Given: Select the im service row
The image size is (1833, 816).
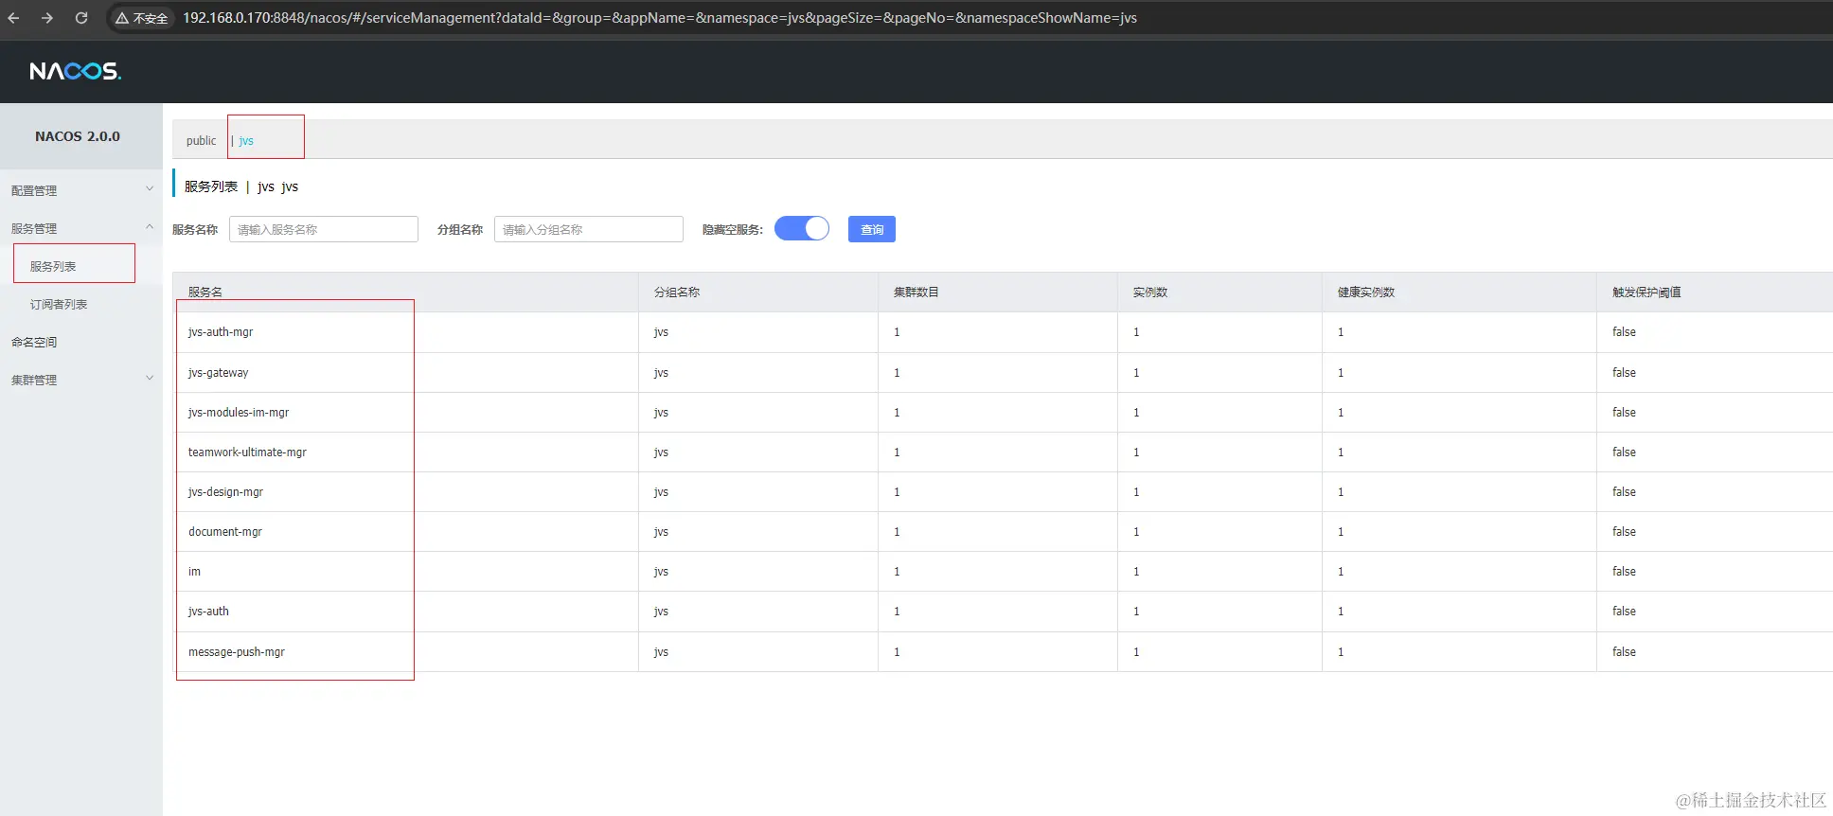Looking at the screenshot, I should click(x=1003, y=572).
